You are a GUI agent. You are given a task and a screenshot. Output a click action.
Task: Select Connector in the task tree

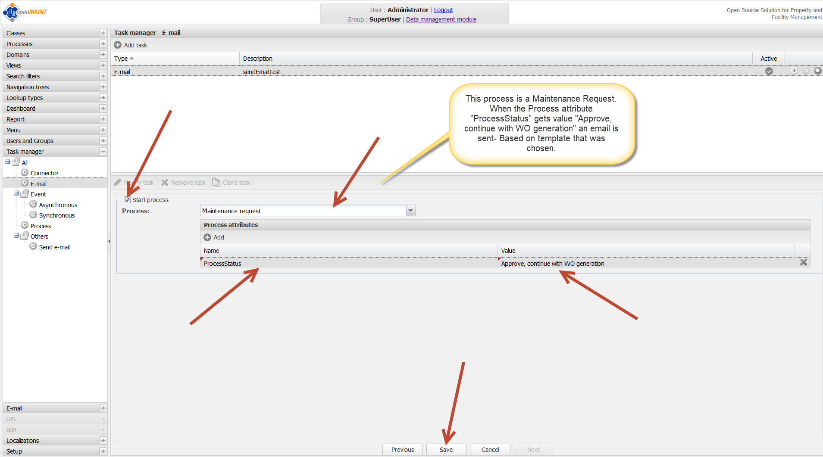(x=44, y=173)
